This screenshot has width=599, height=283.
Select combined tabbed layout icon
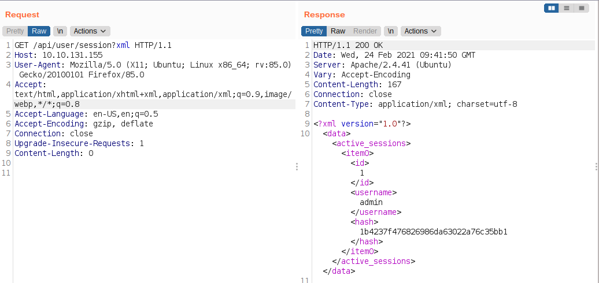point(582,8)
